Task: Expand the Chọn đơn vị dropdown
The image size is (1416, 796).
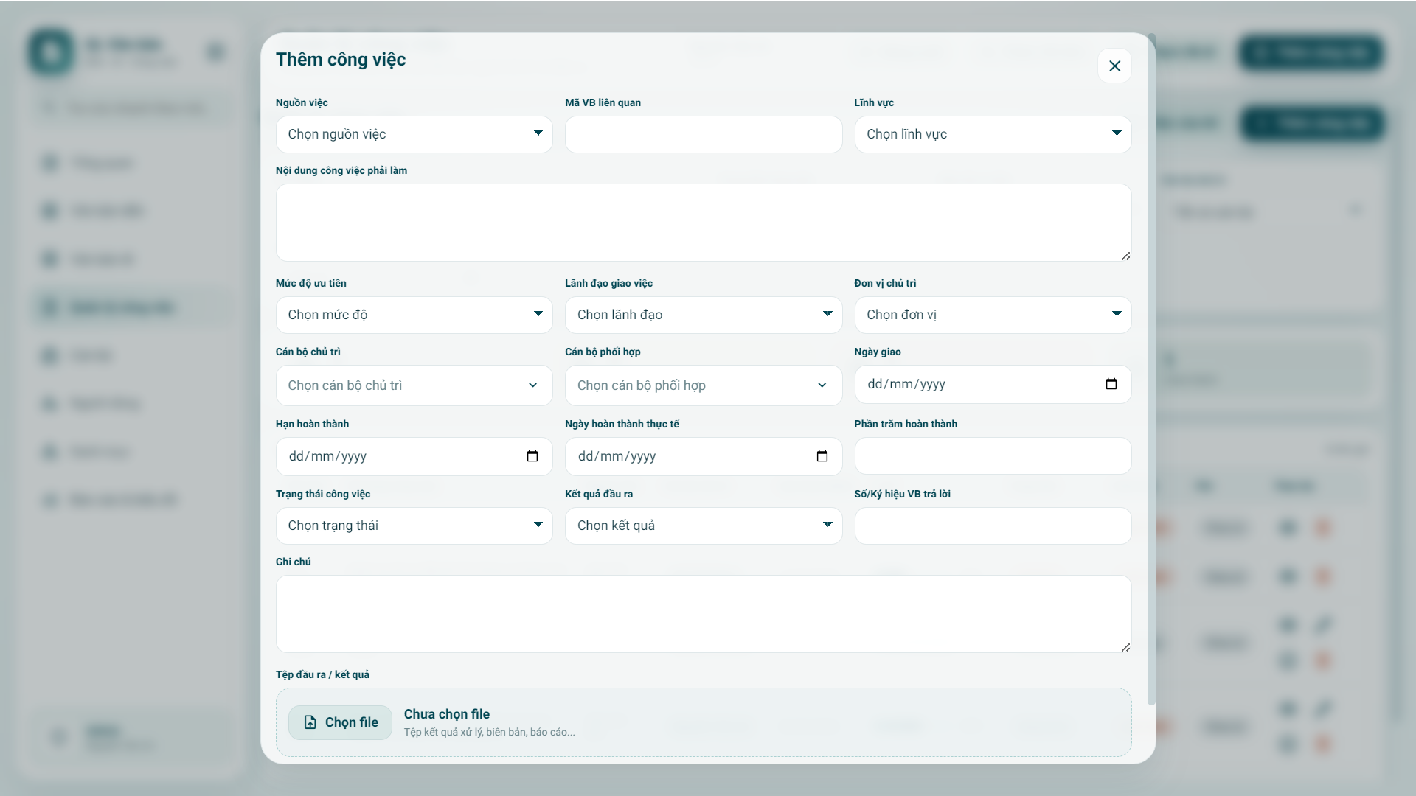Action: [x=992, y=315]
